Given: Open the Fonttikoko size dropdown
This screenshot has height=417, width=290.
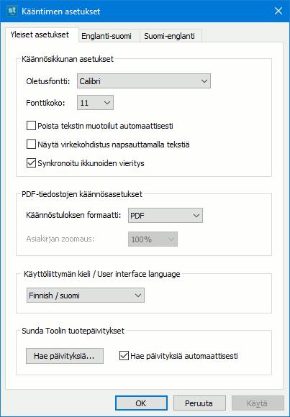Looking at the screenshot, I should 95,102.
